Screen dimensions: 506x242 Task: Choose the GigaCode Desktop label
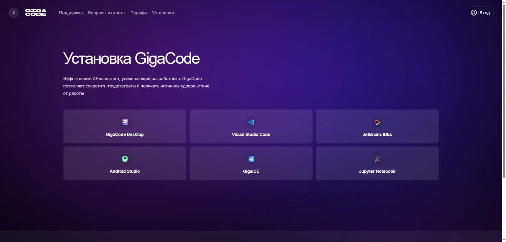[125, 134]
